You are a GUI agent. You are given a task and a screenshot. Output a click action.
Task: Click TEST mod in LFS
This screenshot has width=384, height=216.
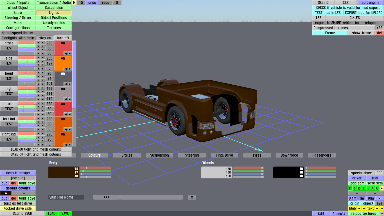coord(327,13)
